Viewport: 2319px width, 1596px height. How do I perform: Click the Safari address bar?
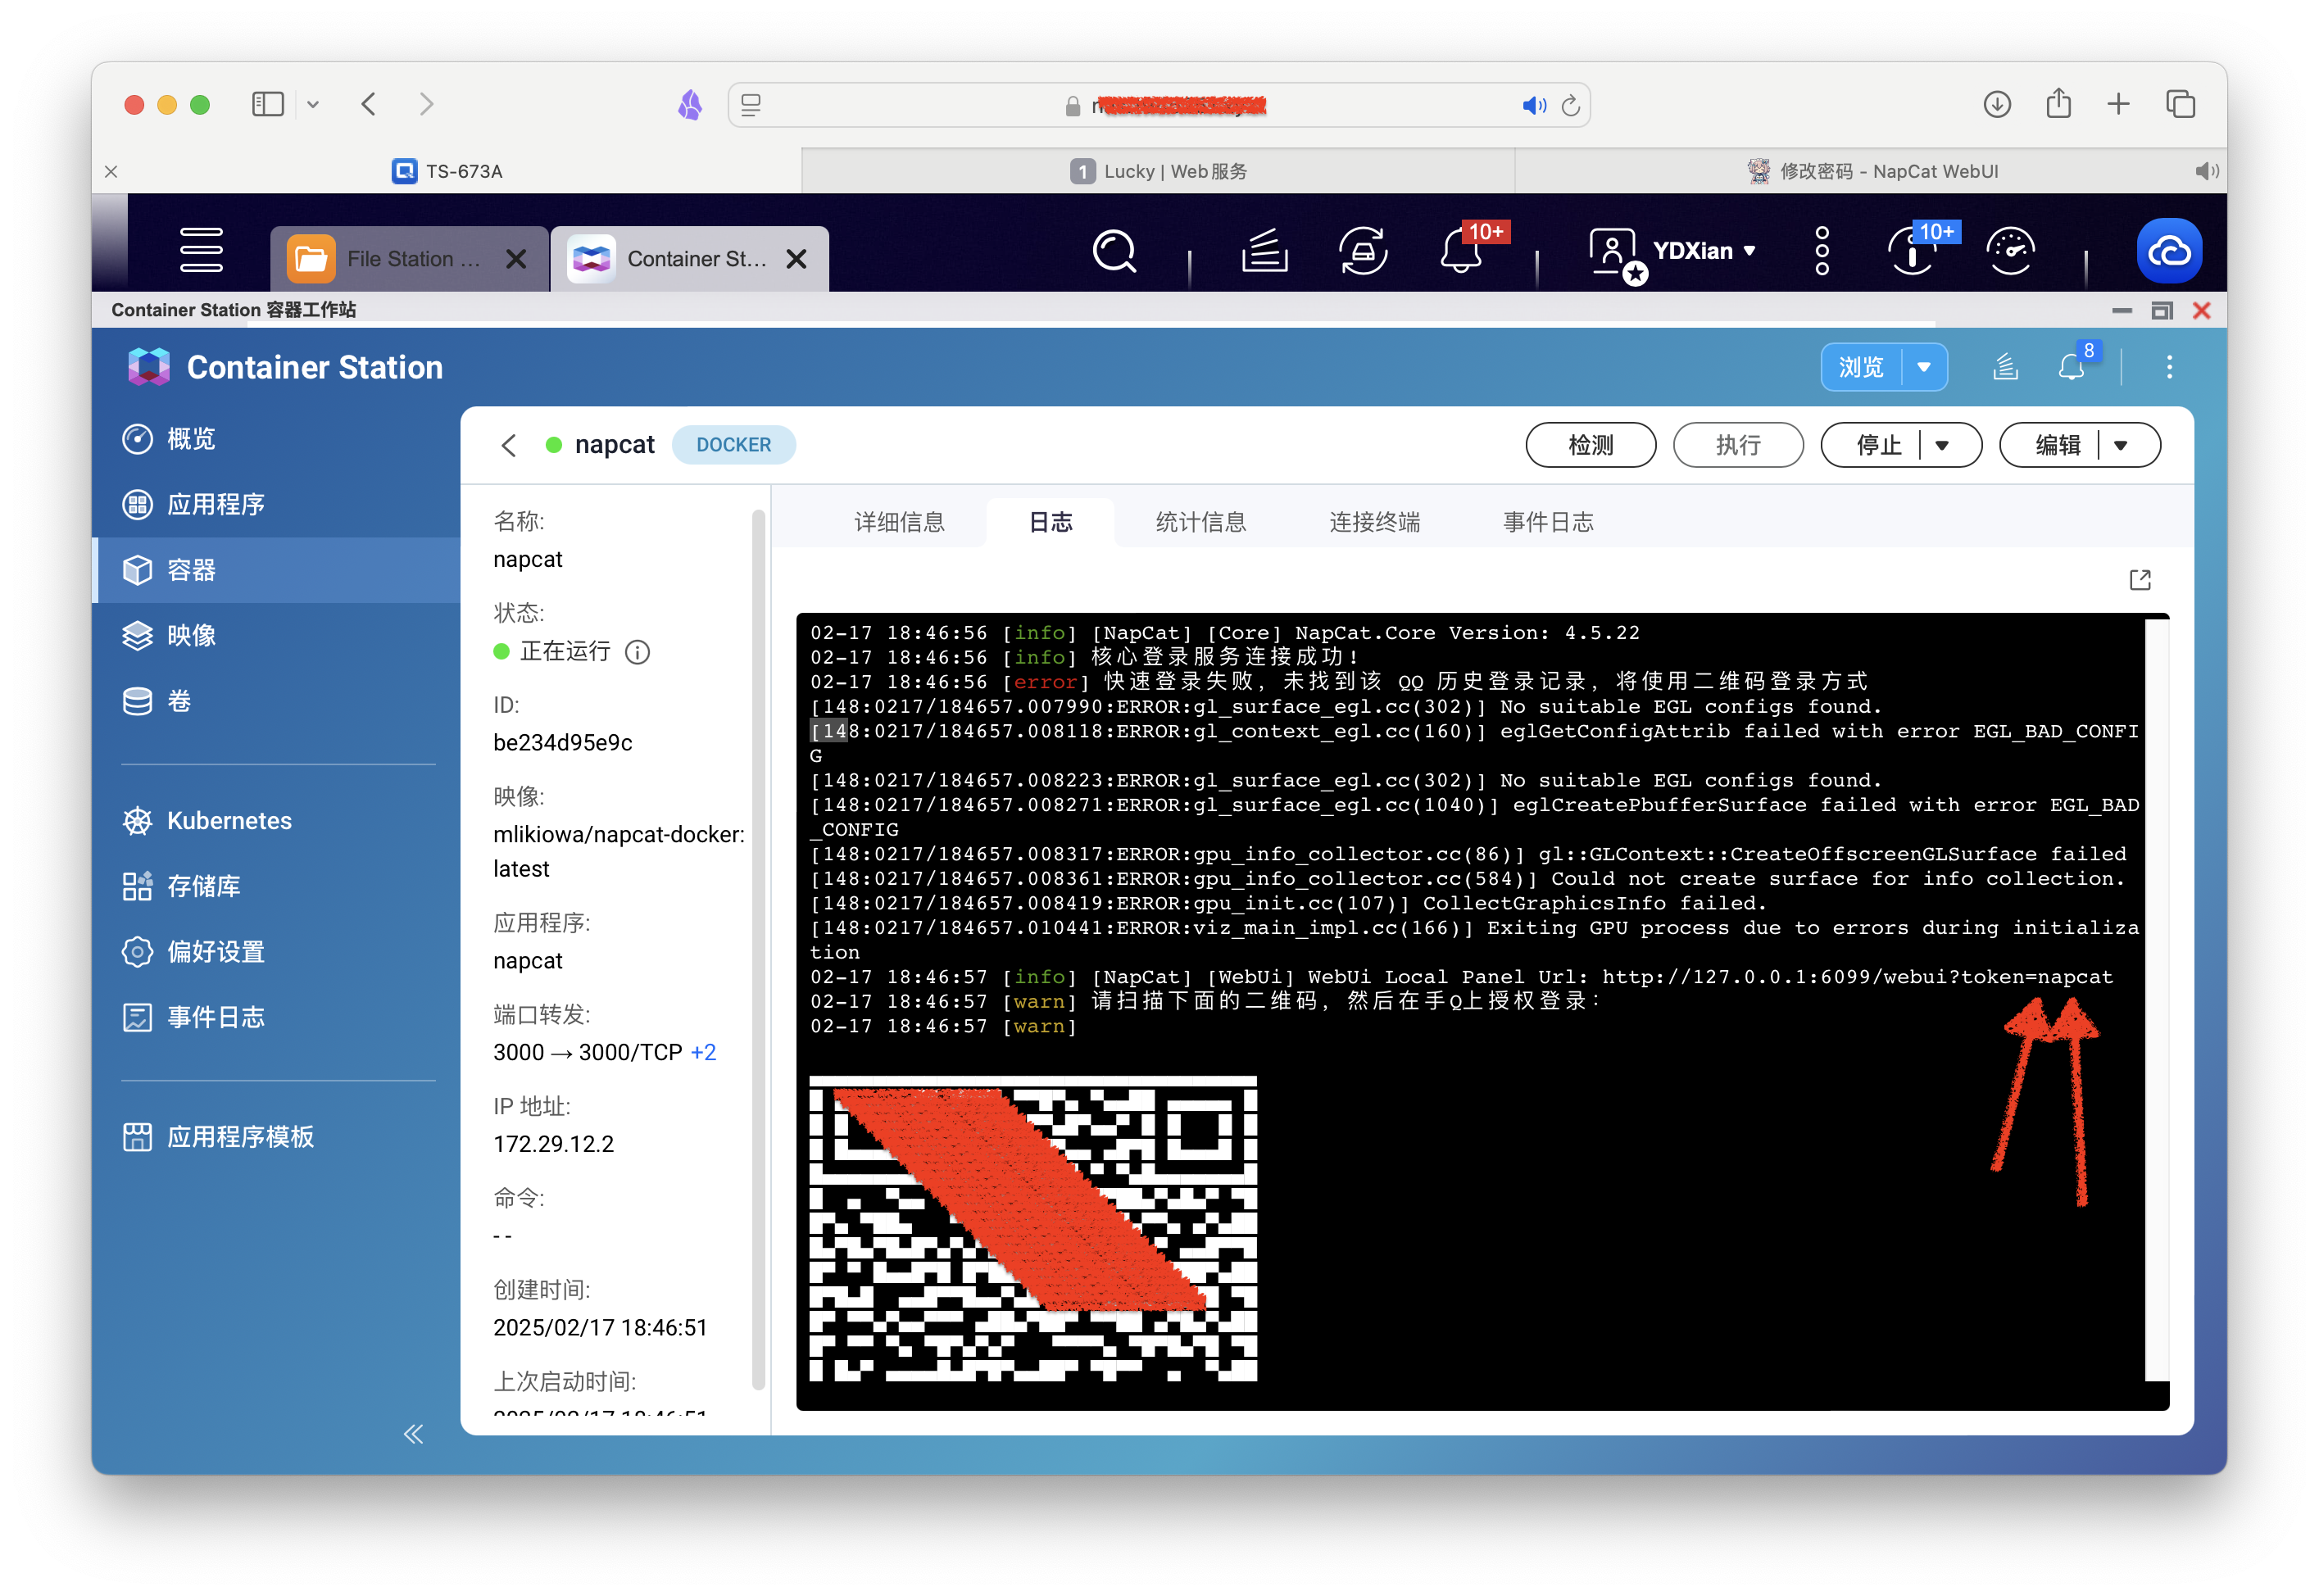[x=1158, y=105]
